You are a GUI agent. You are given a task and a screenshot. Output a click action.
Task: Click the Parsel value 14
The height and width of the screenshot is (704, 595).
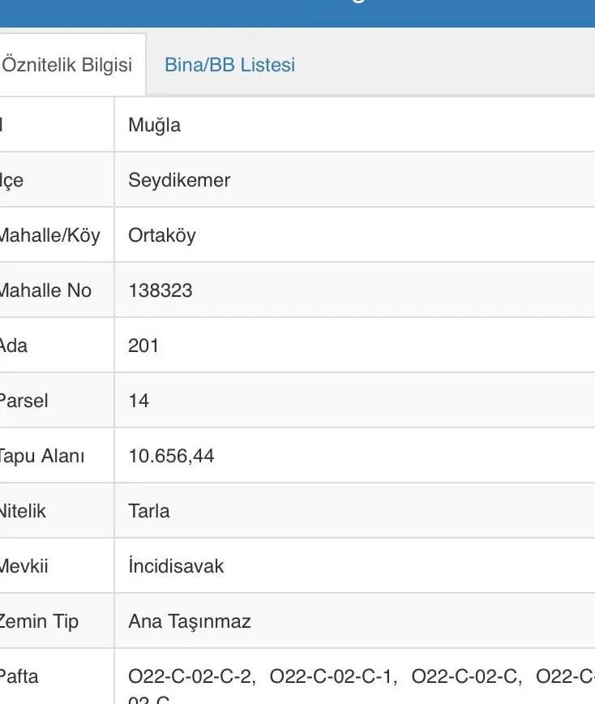(x=139, y=401)
